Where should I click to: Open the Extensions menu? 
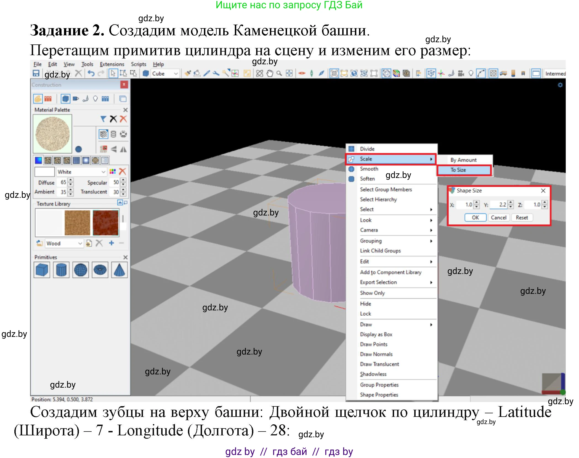pos(112,64)
